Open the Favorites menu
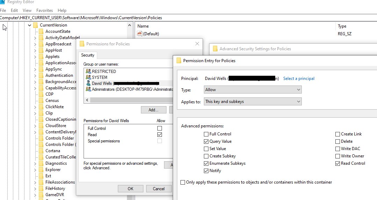The width and height of the screenshot is (377, 200). pyautogui.click(x=44, y=10)
